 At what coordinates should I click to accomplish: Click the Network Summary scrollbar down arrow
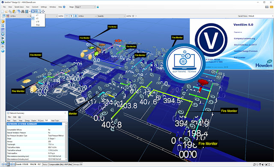coord(66,159)
